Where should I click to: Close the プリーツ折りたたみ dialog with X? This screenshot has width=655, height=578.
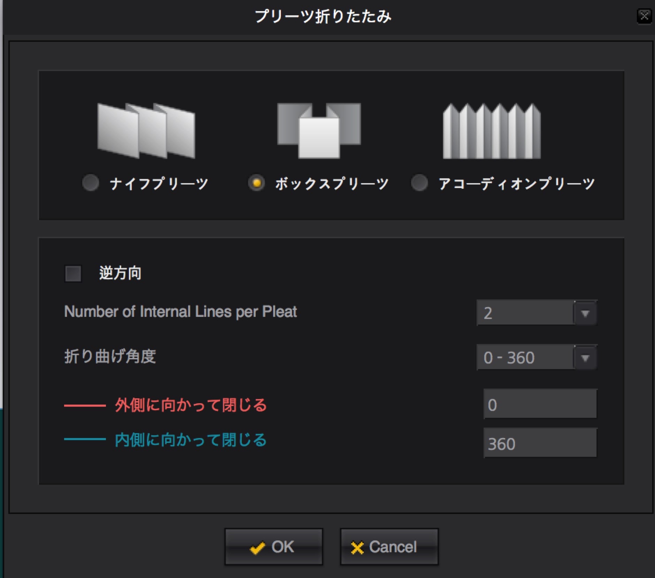click(x=644, y=16)
